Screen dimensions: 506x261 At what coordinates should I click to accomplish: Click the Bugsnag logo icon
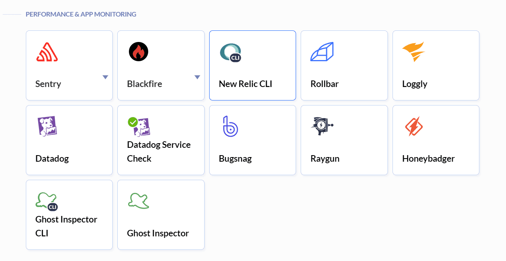click(x=230, y=126)
